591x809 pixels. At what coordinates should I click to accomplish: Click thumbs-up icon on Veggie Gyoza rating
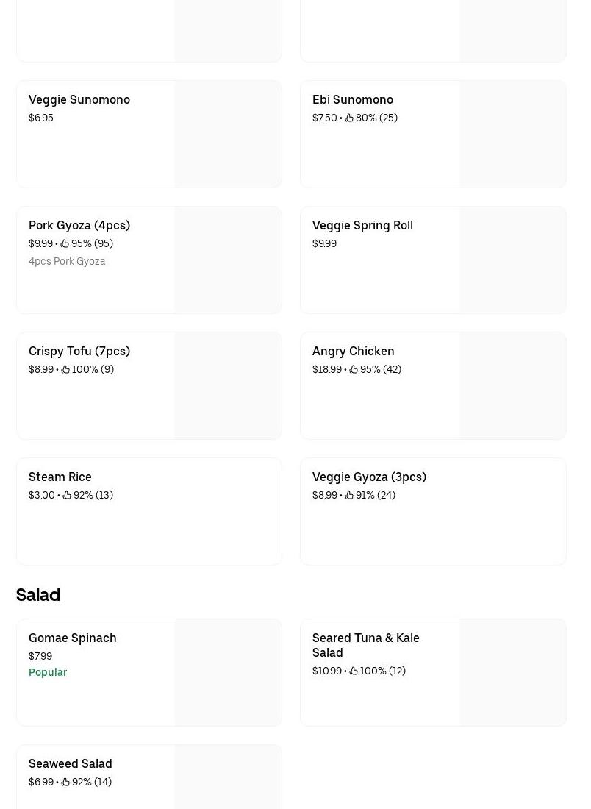coord(349,495)
